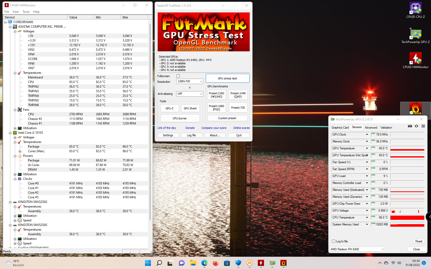
Task: Switch to the Validation tab in GPU-Z
Action: (x=386, y=128)
